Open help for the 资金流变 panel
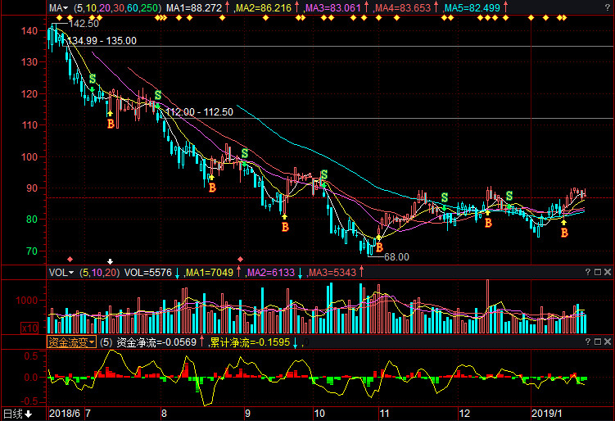Screen dimensions: 615x421 coord(588,342)
